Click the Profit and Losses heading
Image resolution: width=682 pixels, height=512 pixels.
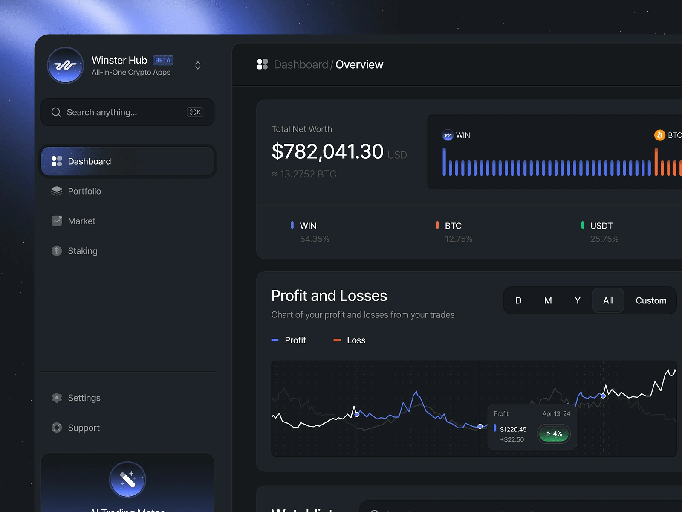(x=329, y=295)
